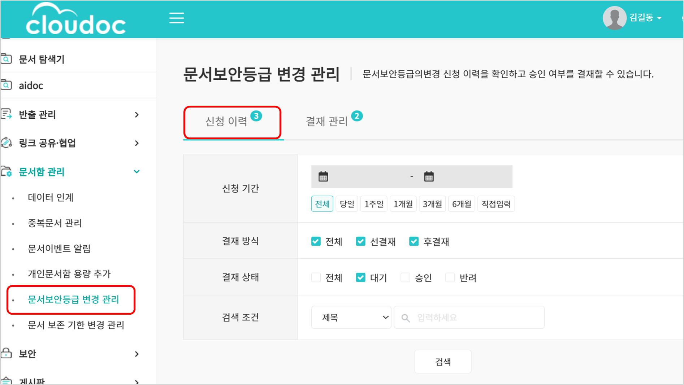Check the 승인 status checkbox
The image size is (684, 385).
(405, 277)
